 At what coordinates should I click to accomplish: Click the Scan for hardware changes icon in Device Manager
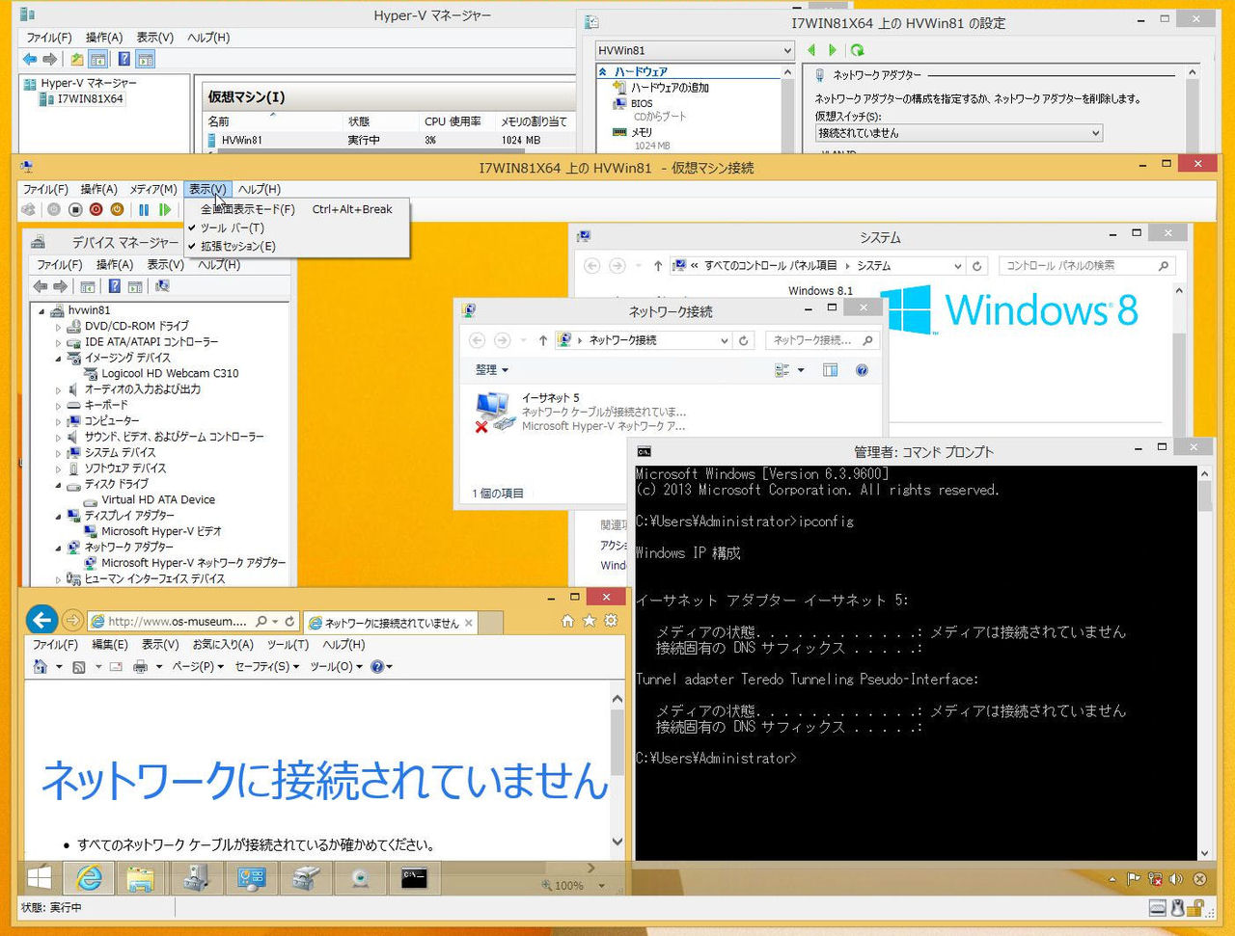[x=162, y=286]
